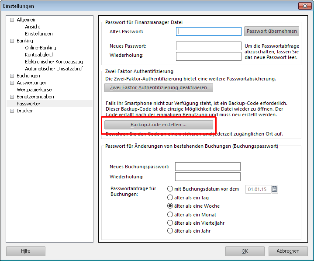
Task: Expand the Auswertungen tree node
Action: 12,83
